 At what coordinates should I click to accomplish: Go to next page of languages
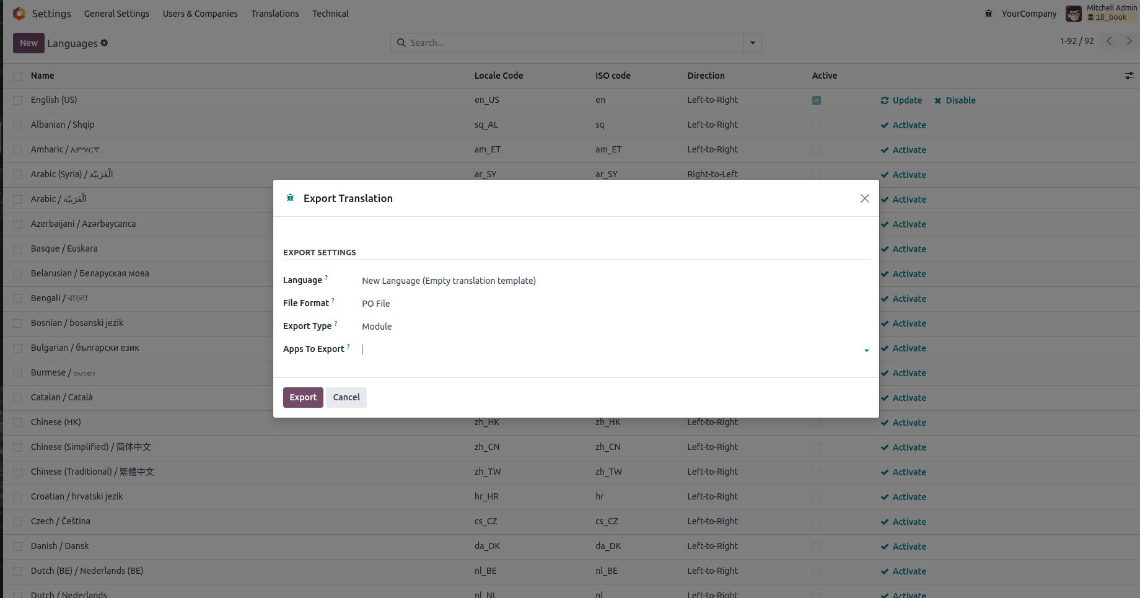[x=1129, y=41]
